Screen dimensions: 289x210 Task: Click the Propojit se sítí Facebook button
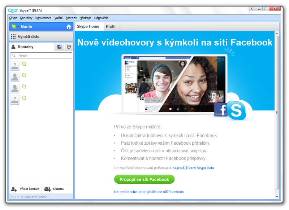click(144, 179)
